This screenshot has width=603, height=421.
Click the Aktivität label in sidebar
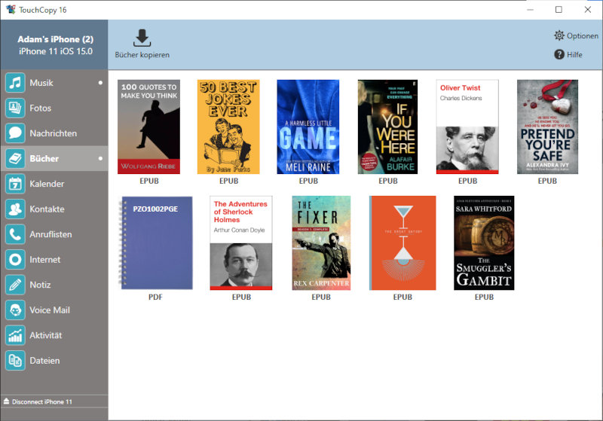[x=46, y=335]
